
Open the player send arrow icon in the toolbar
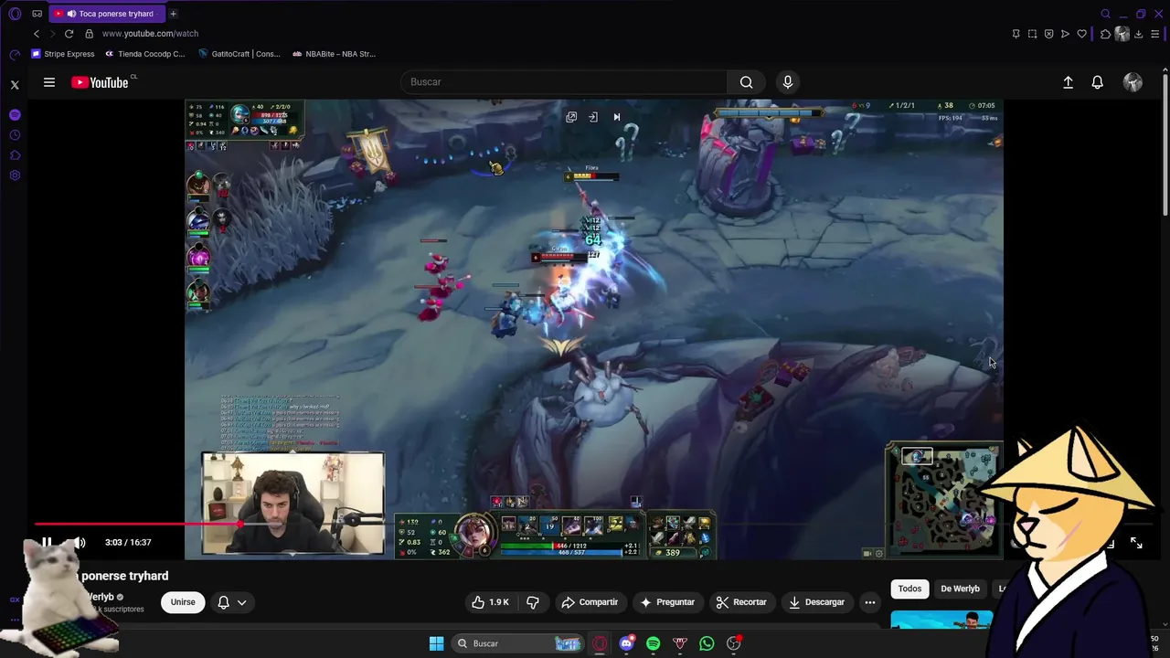coord(1065,34)
